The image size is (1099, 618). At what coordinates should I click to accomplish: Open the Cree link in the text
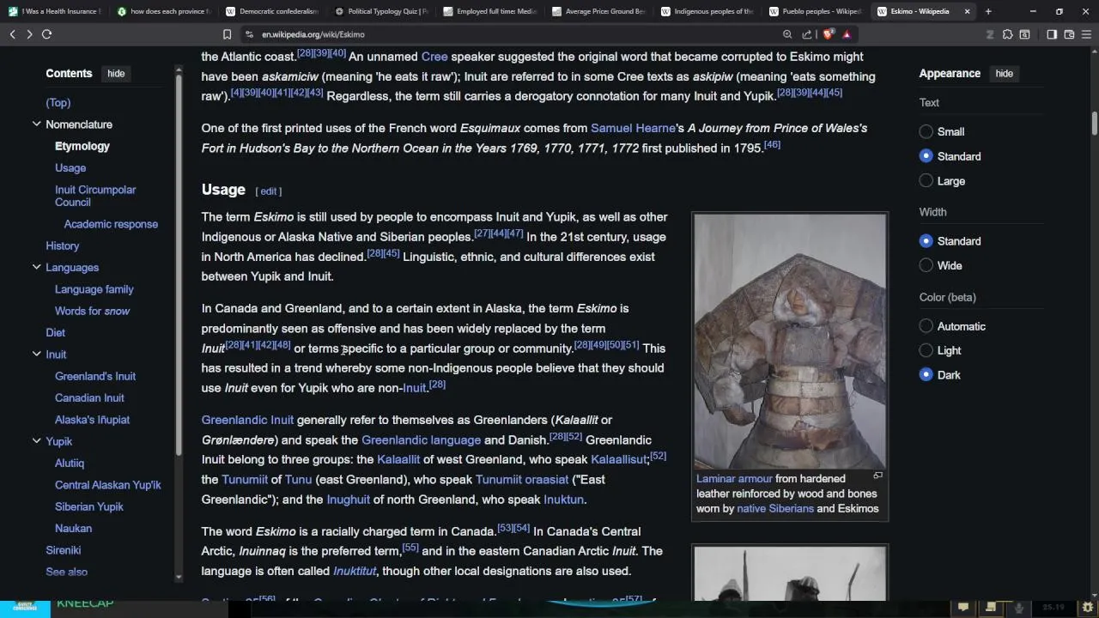coord(434,57)
